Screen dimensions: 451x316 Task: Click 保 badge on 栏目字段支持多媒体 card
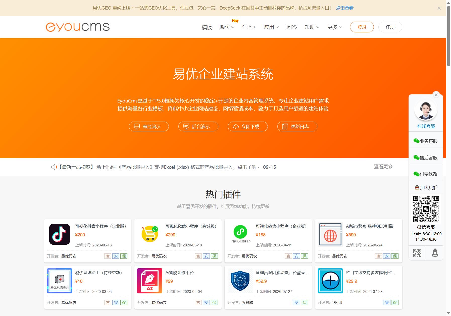coord(395,303)
